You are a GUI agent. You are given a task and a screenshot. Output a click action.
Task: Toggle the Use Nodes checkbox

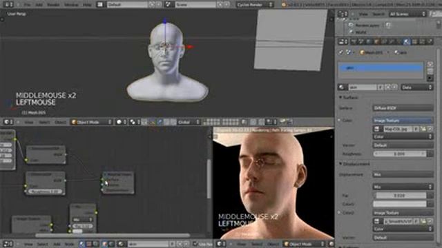point(195,243)
